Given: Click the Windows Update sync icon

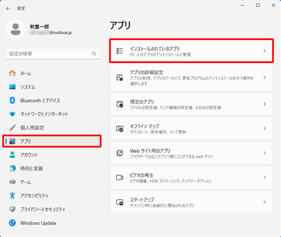Looking at the screenshot, I should tap(12, 223).
